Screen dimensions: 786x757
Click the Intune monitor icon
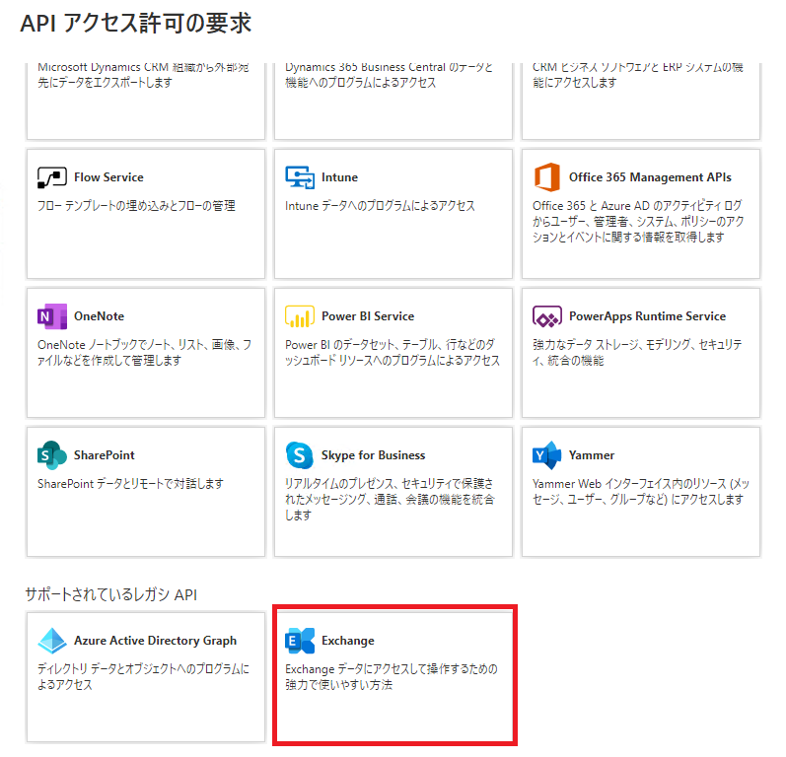pos(300,177)
